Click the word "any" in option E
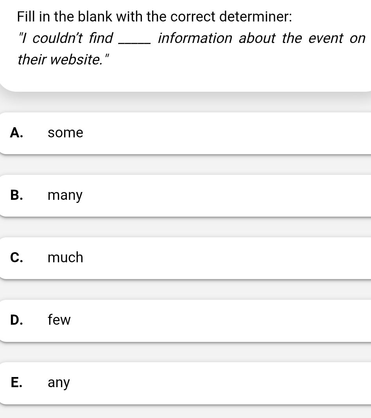371x418 pixels. pos(59,382)
